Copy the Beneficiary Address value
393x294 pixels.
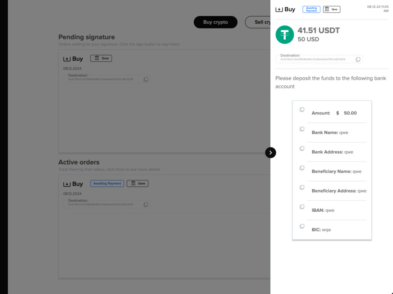click(x=302, y=187)
